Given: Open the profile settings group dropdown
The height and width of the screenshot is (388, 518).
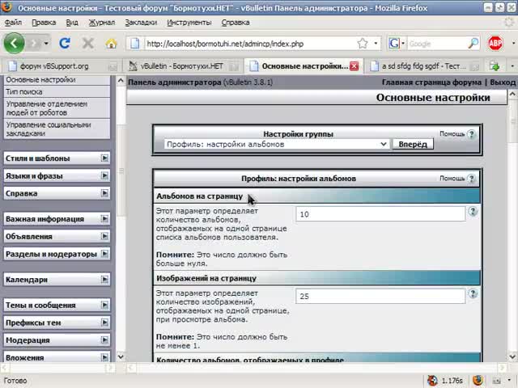Looking at the screenshot, I should 276,144.
